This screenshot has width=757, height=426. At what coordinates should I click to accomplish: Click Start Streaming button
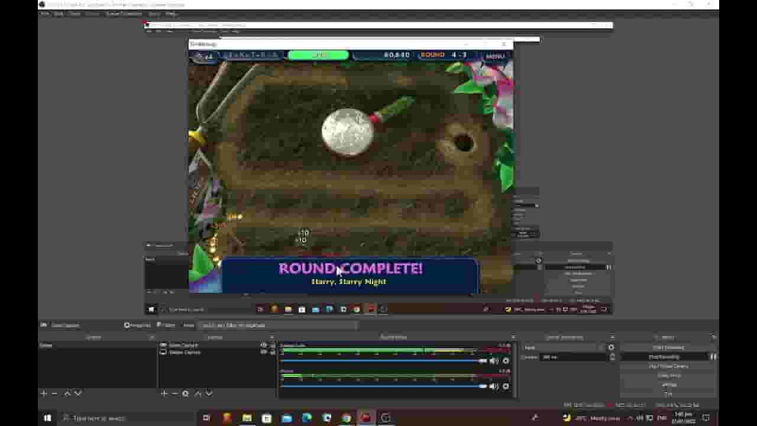668,347
